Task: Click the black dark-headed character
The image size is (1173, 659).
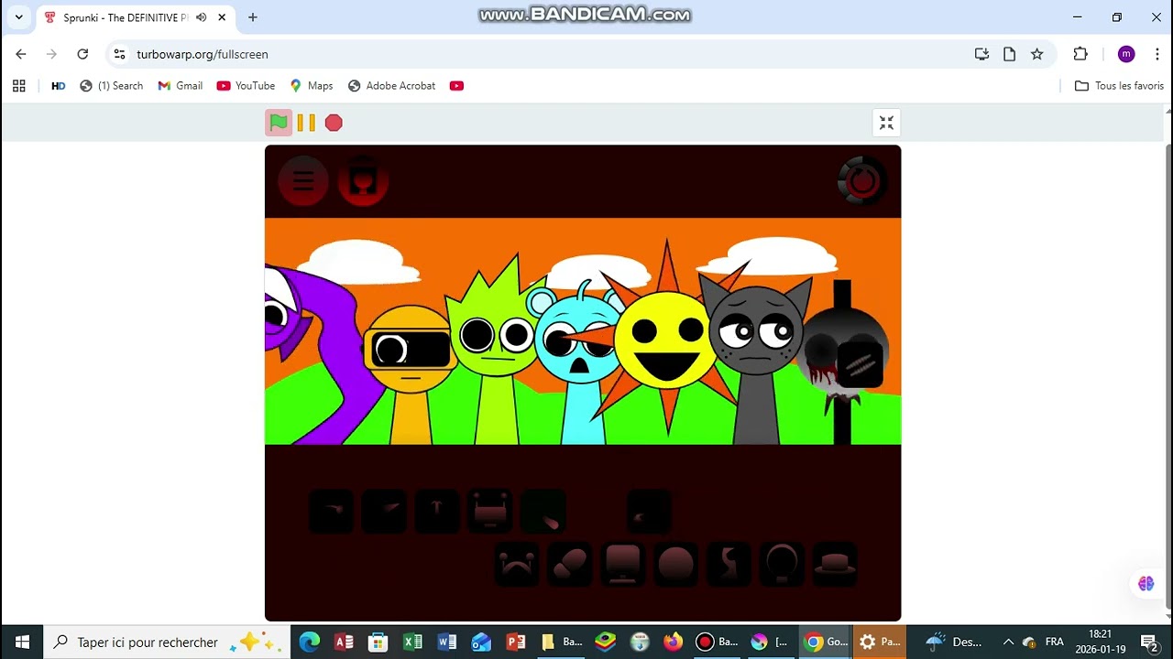Action: [x=843, y=362]
